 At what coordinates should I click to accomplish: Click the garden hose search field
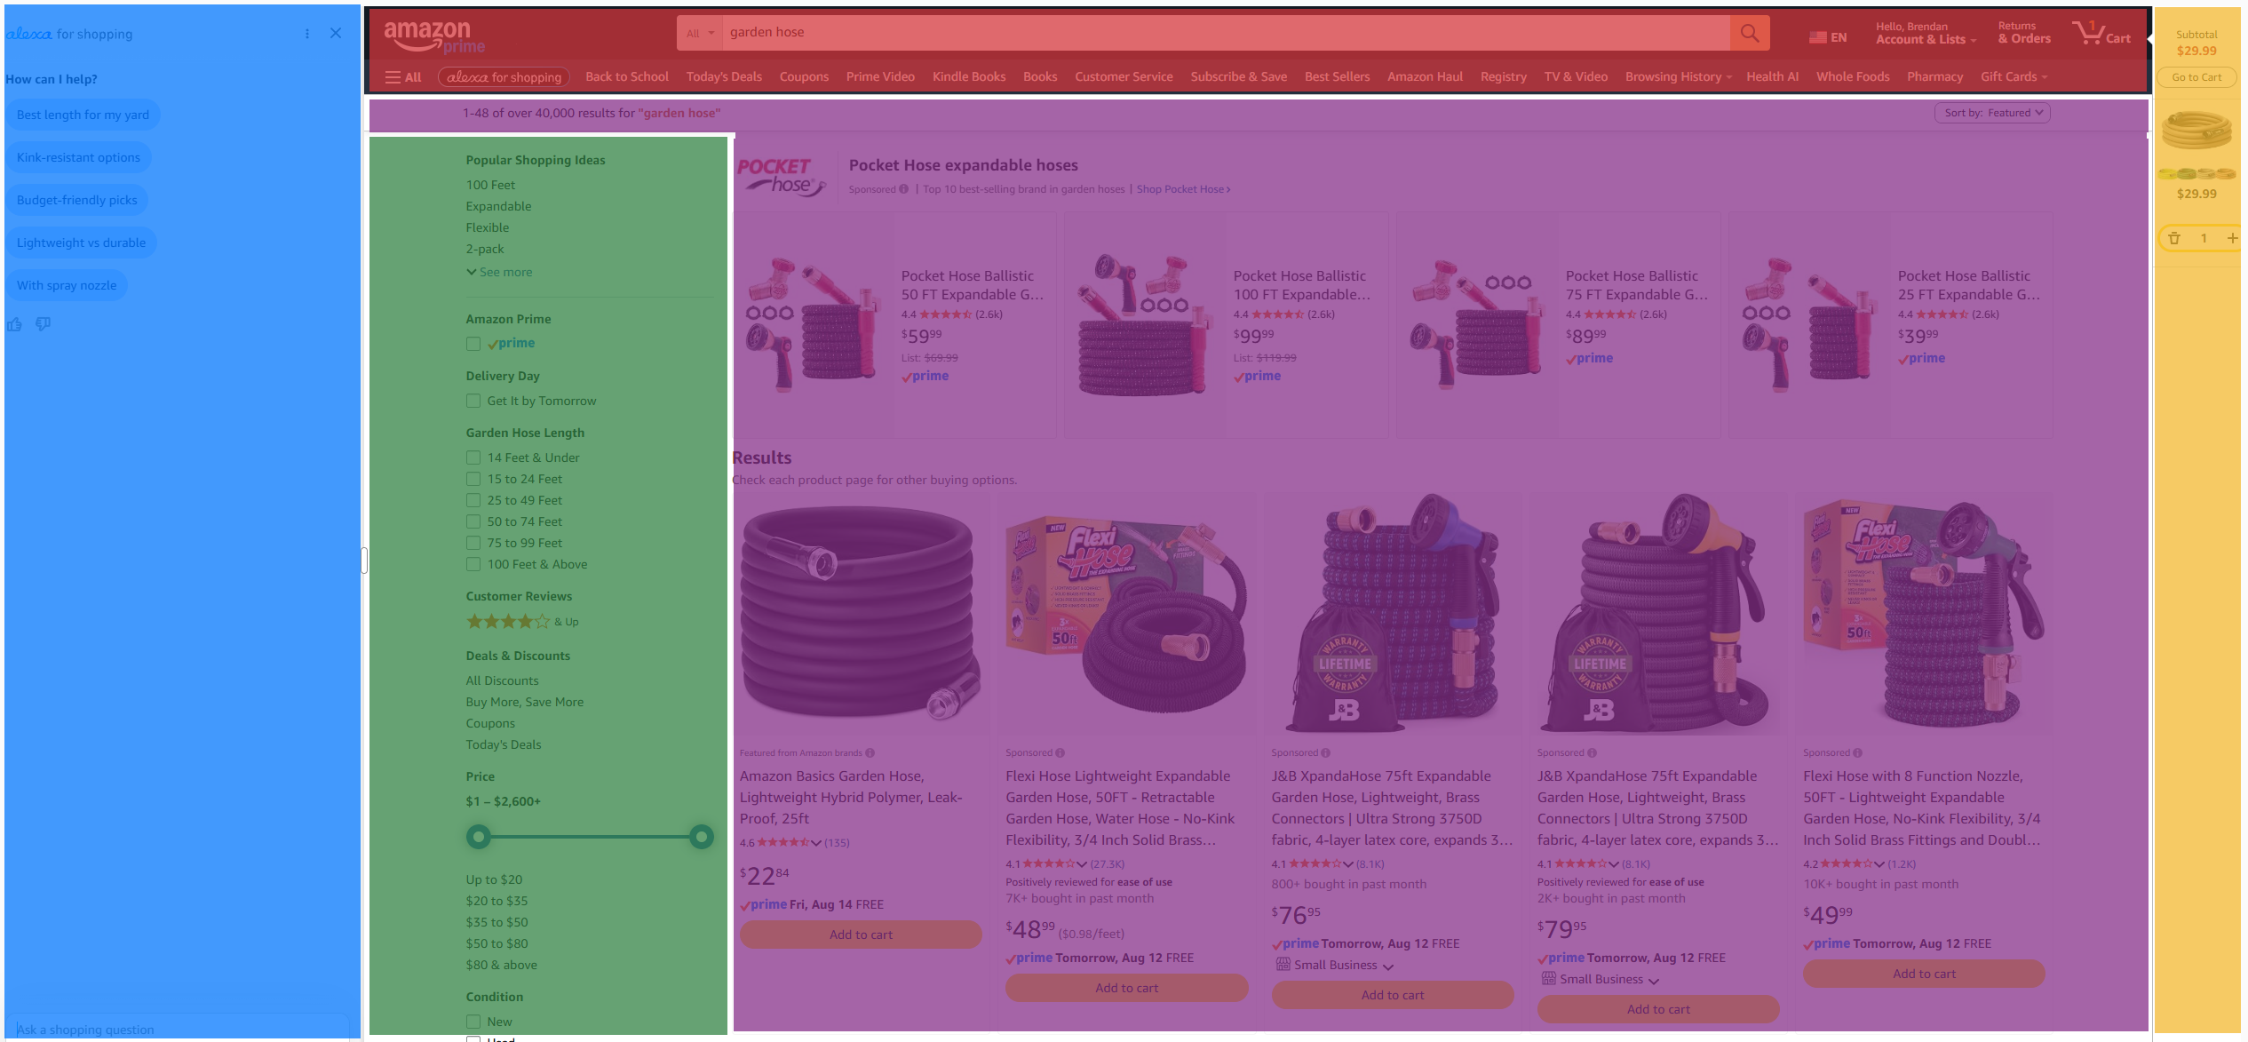[x=1226, y=33]
